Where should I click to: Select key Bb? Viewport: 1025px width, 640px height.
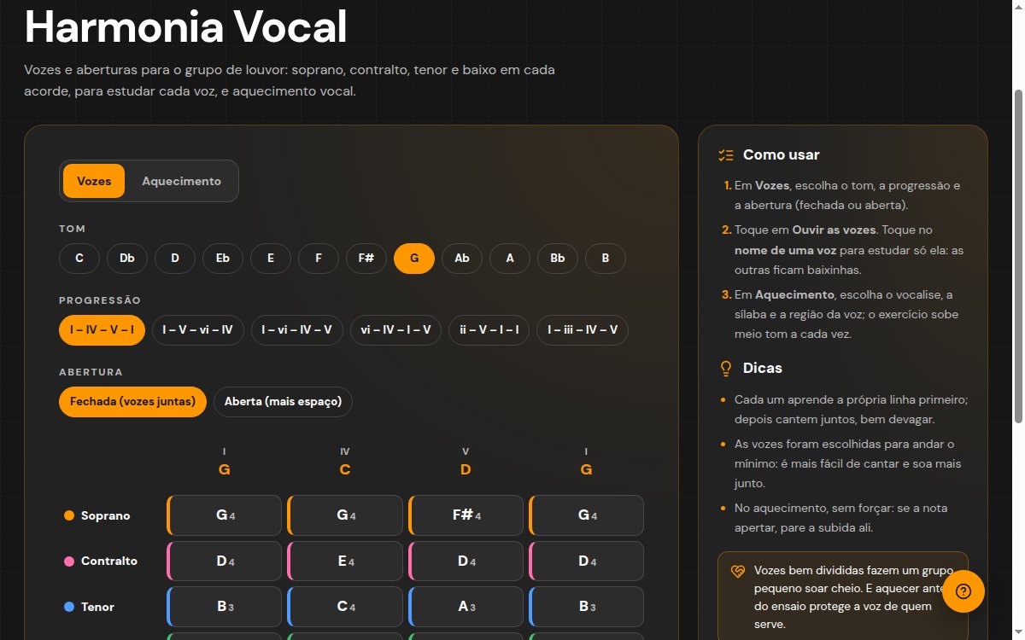[558, 259]
